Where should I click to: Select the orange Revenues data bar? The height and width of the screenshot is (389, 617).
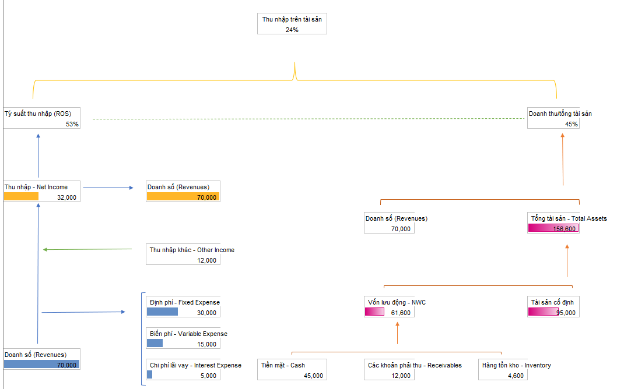[x=183, y=197]
